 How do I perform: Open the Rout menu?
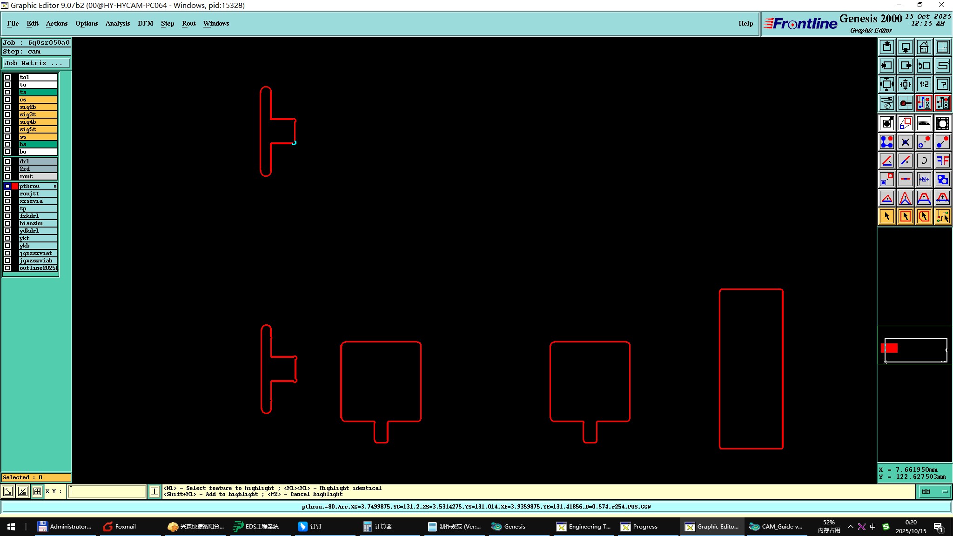click(188, 23)
